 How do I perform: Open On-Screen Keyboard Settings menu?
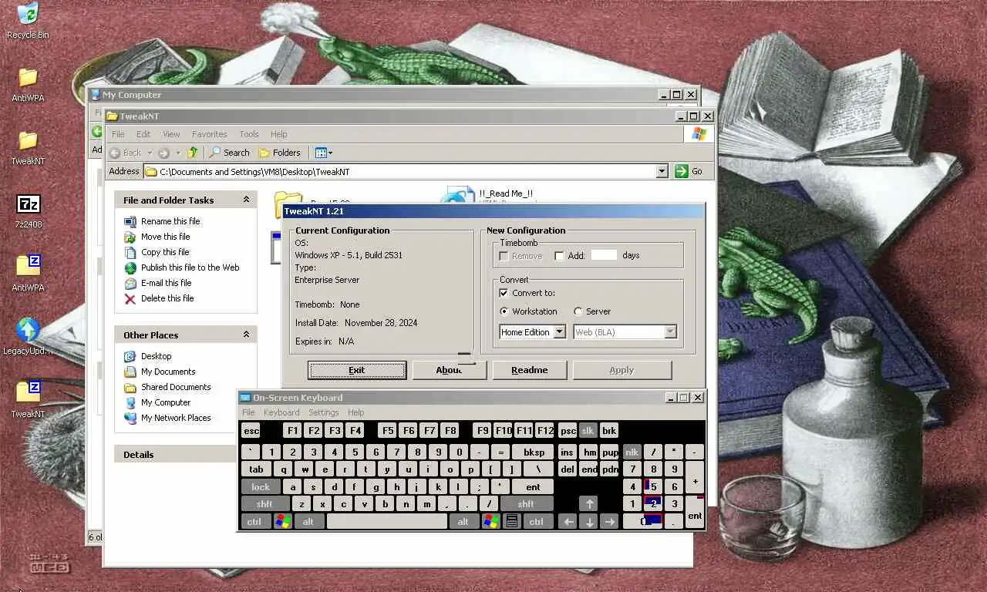[x=323, y=412]
